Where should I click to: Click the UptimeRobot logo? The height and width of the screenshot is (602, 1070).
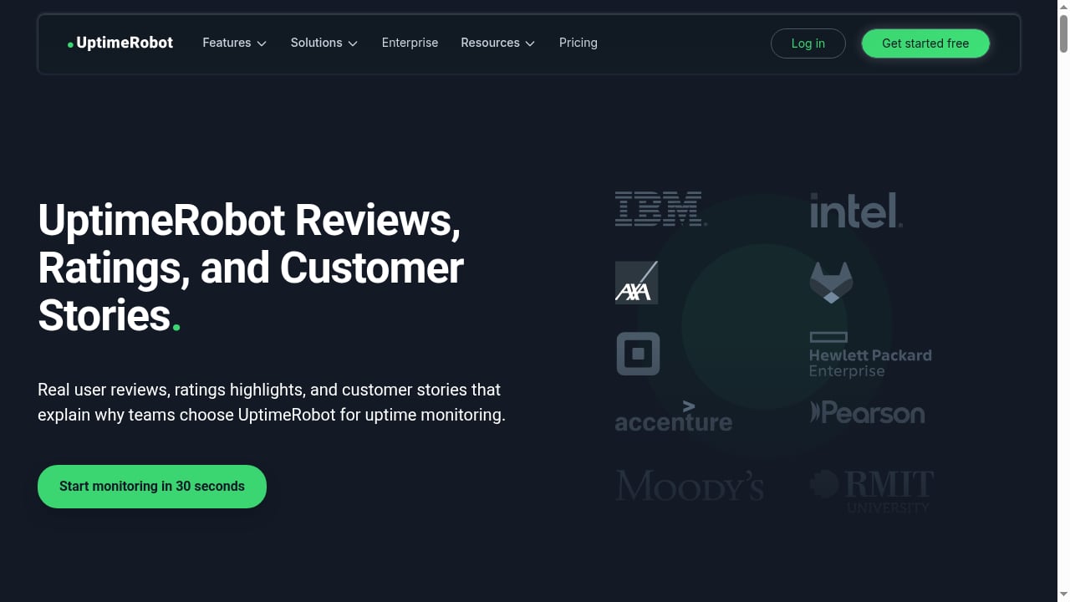(120, 43)
